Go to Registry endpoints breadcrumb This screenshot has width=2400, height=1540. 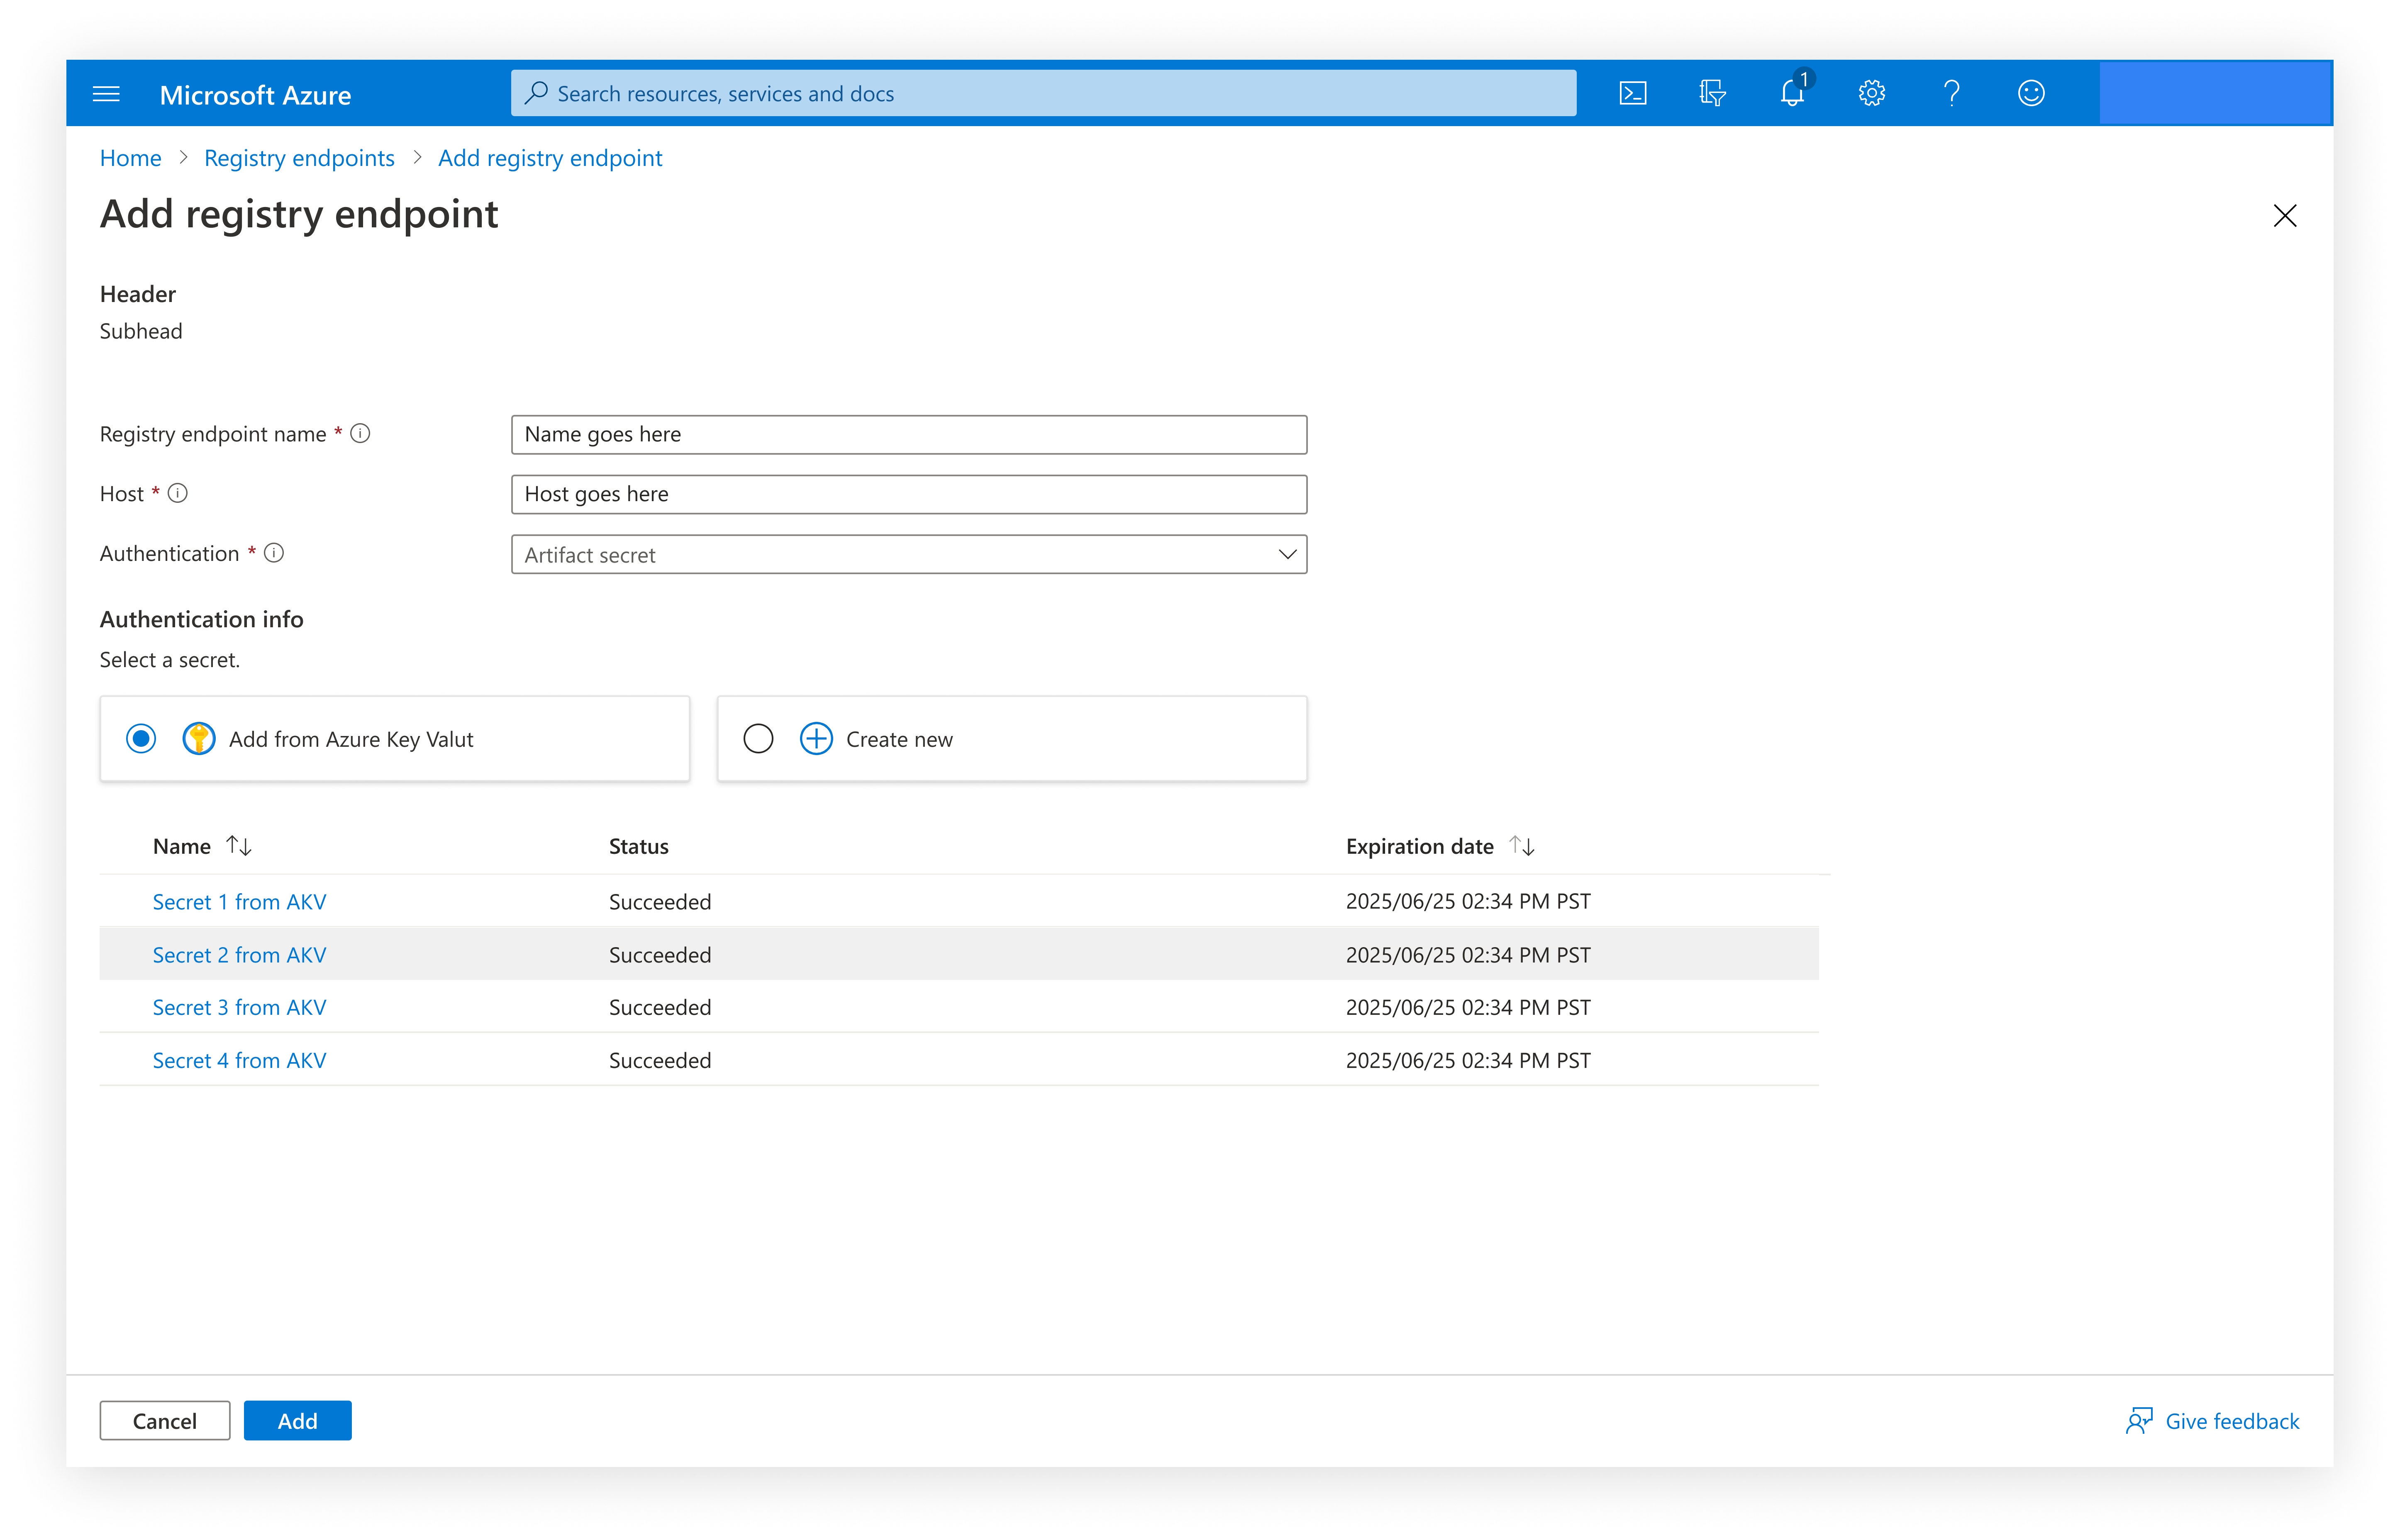(x=299, y=158)
